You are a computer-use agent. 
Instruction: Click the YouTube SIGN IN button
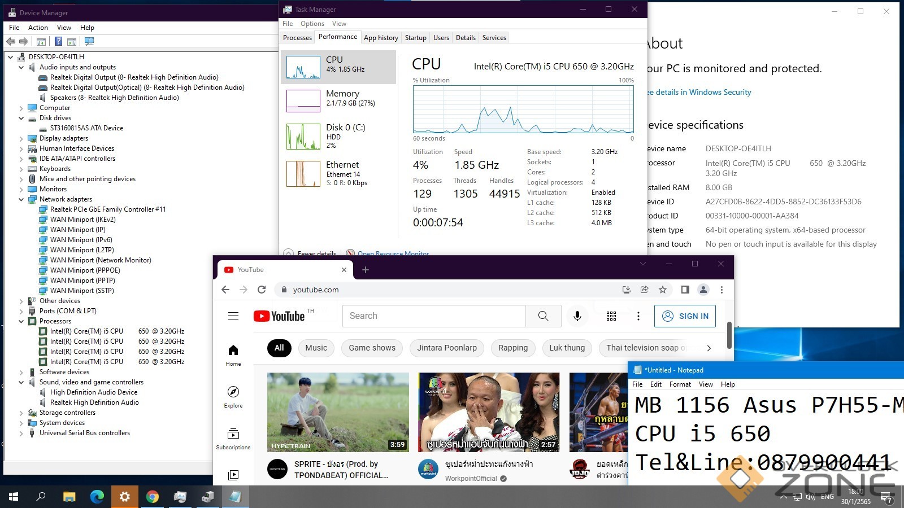click(x=685, y=316)
